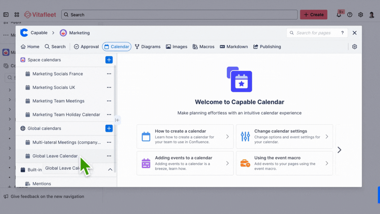380x214 pixels.
Task: Open the Approval feature
Action: pos(86,47)
